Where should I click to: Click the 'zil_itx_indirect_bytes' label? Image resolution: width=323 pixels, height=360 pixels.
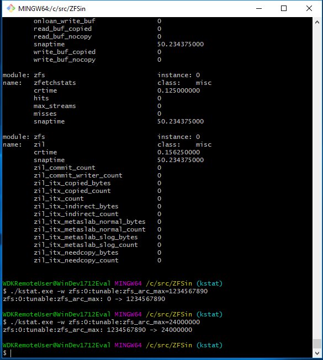76,206
